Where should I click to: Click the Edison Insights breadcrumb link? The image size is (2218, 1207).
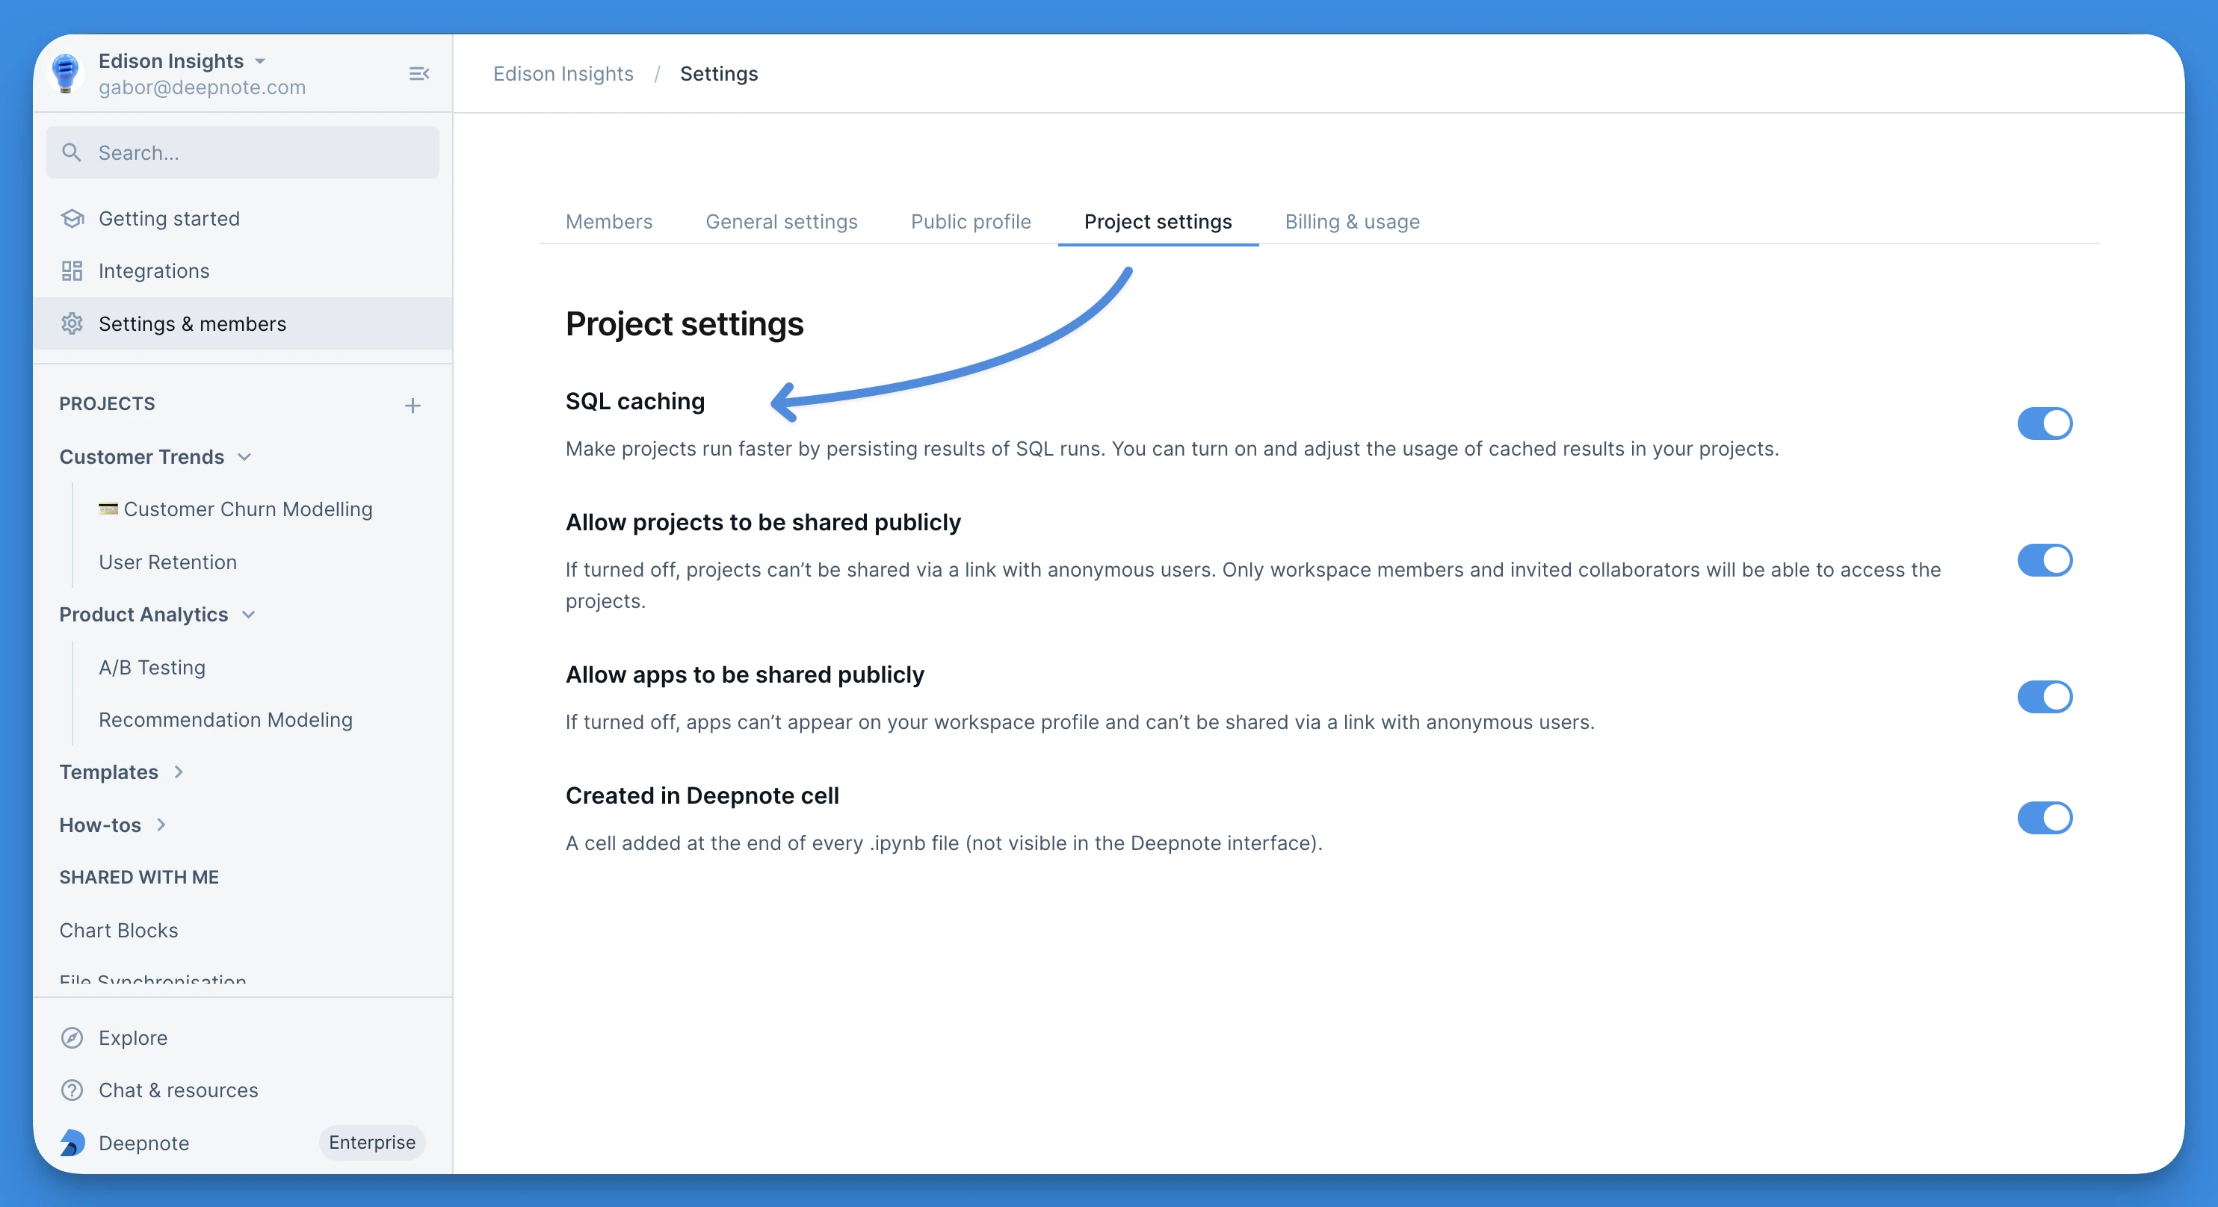point(563,74)
